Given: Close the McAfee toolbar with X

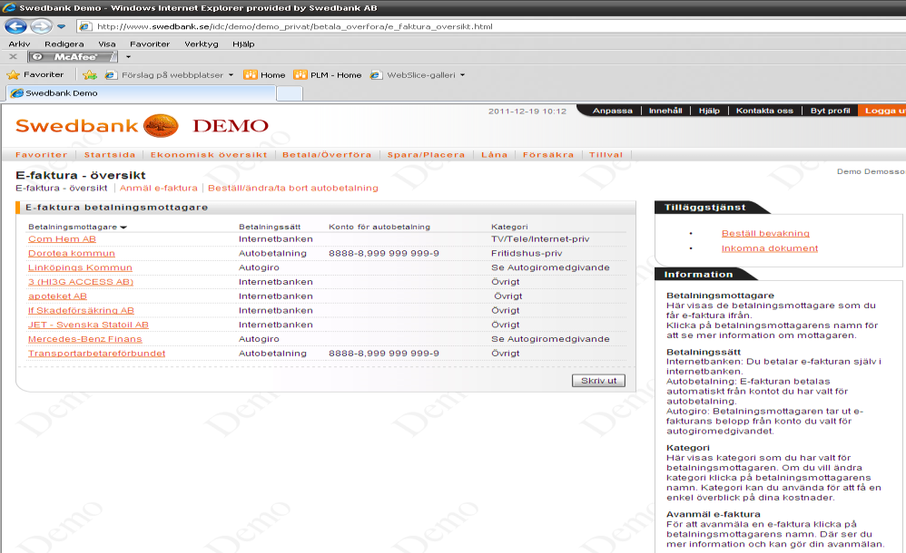Looking at the screenshot, I should click(x=13, y=56).
